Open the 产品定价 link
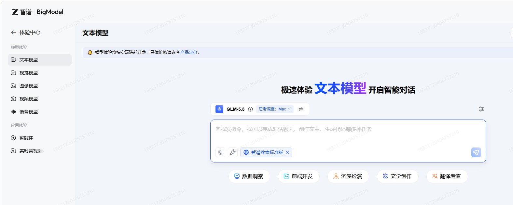 [189, 52]
